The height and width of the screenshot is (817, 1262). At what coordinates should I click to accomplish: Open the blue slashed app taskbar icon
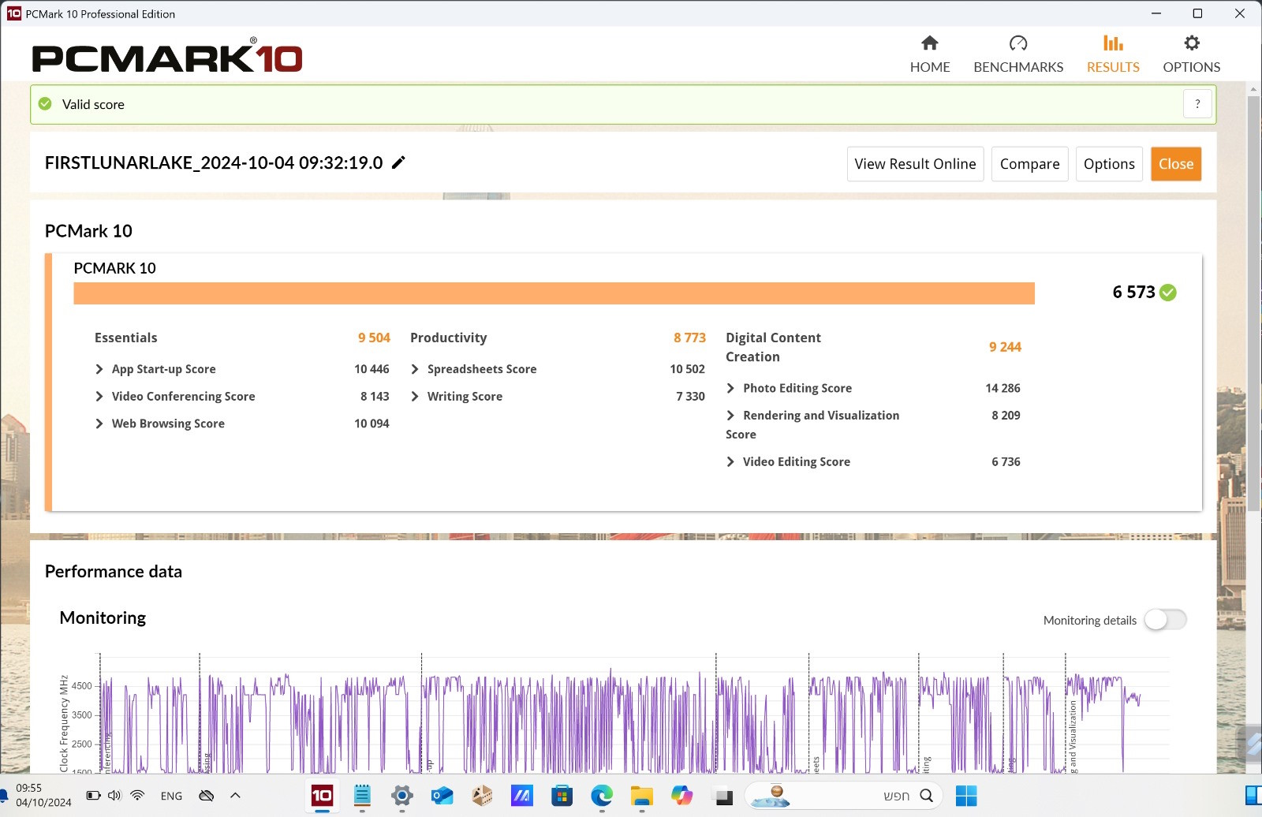click(x=521, y=796)
